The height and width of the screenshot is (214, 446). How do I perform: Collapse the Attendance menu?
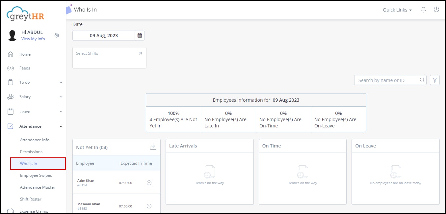[x=61, y=126]
